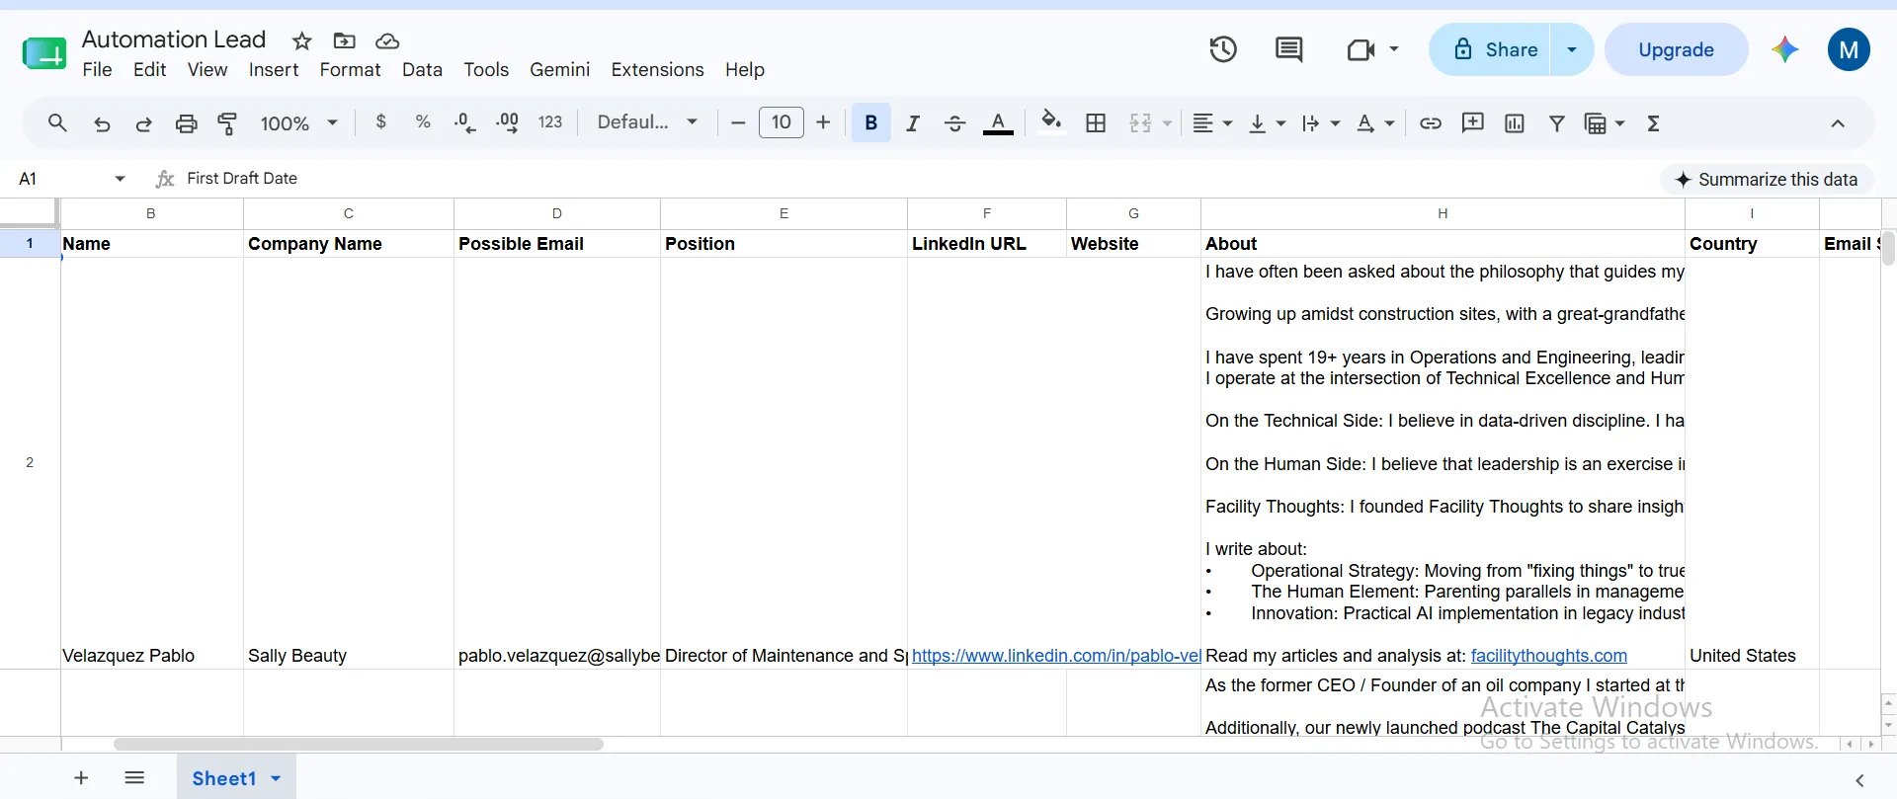This screenshot has width=1897, height=799.
Task: Open the fill color picker
Action: tap(1051, 121)
